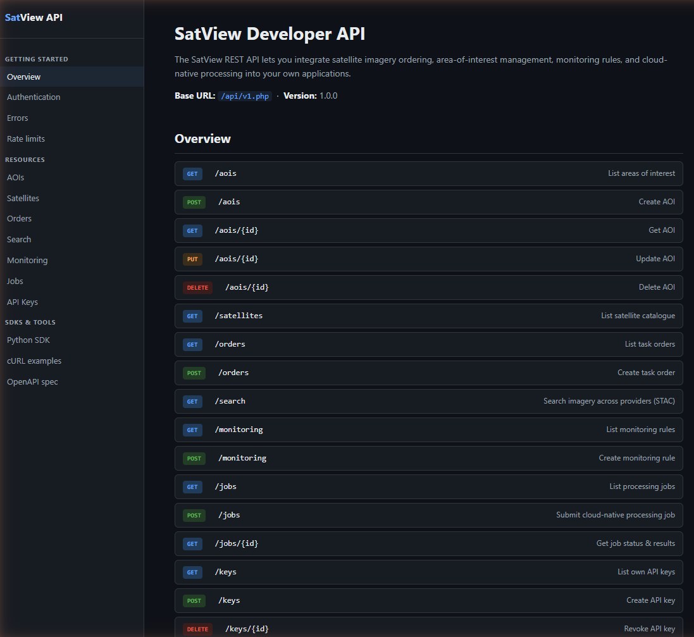
Task: Click the Version 1.0.0 text
Action: click(x=310, y=96)
